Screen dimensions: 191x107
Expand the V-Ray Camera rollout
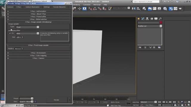(38, 58)
